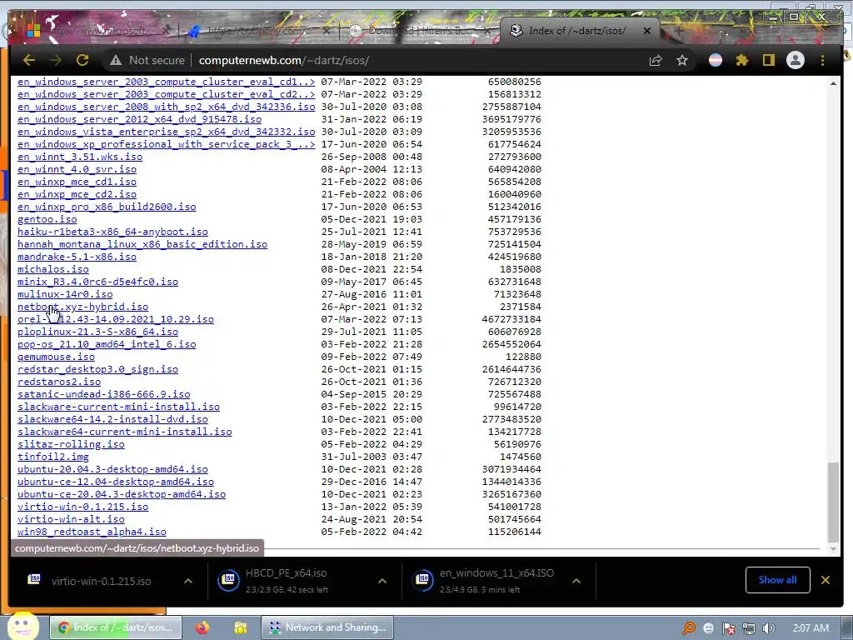Open the volume speaker tray icon

click(x=769, y=628)
